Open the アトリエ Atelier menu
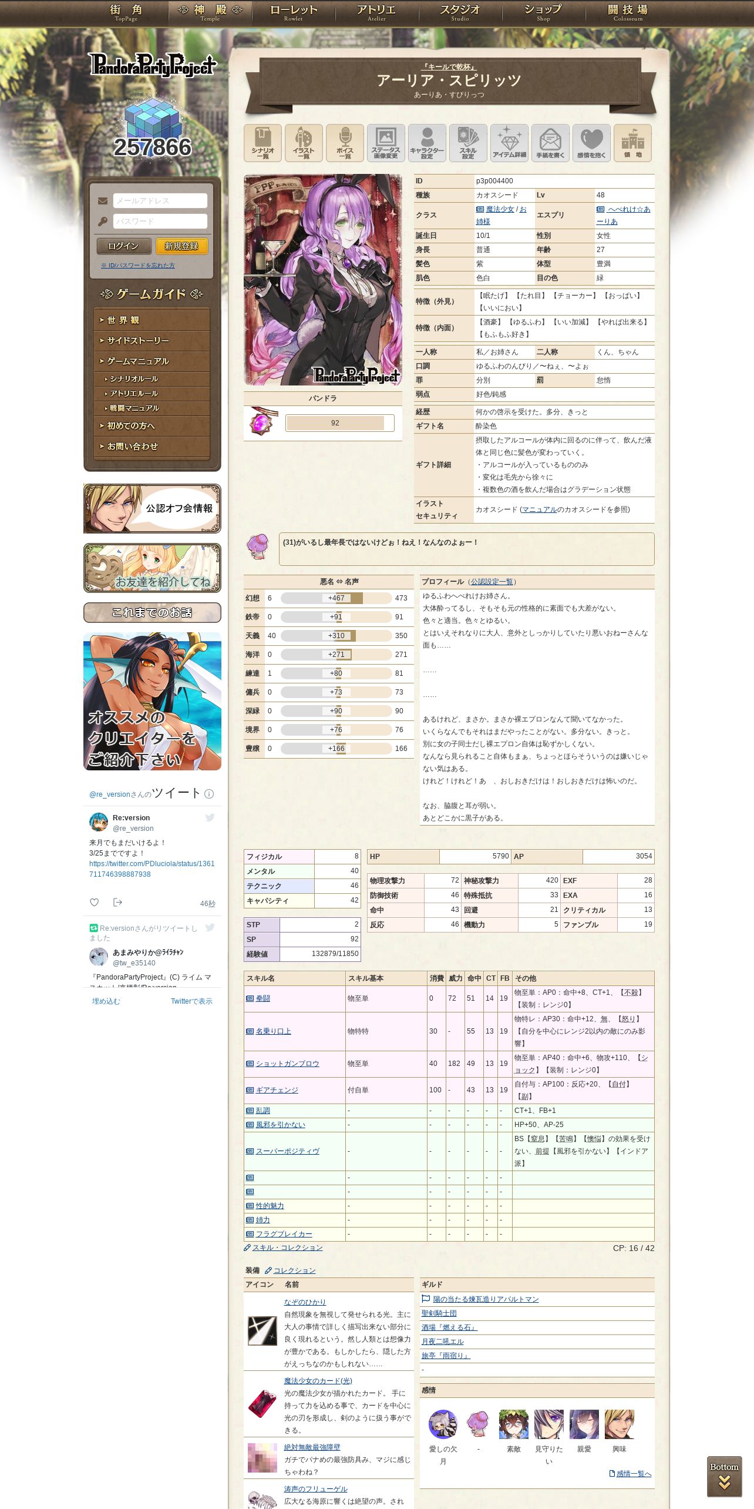Screen dimensions: 754x1509 click(377, 13)
